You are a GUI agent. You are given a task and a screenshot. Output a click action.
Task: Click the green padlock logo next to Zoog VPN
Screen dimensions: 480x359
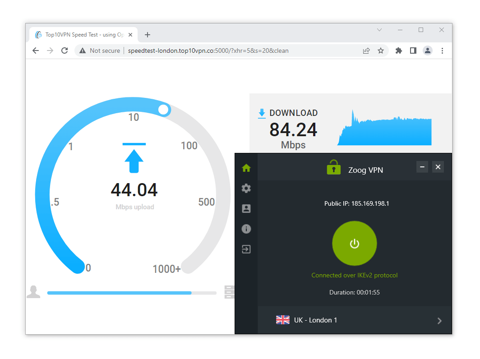click(333, 167)
